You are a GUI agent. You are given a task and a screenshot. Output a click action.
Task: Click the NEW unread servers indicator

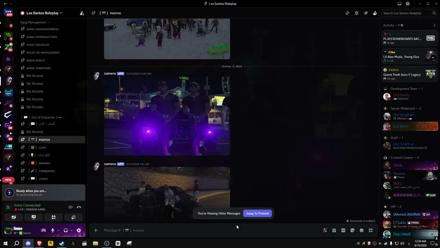click(8, 180)
